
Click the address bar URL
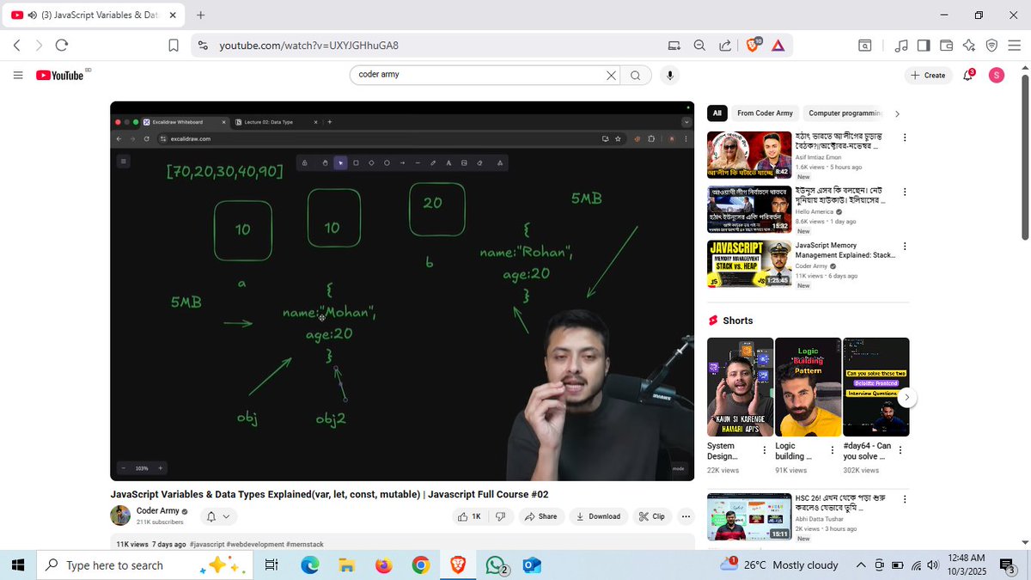(308, 46)
